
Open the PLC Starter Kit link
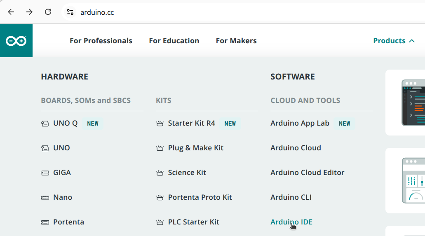pyautogui.click(x=193, y=222)
